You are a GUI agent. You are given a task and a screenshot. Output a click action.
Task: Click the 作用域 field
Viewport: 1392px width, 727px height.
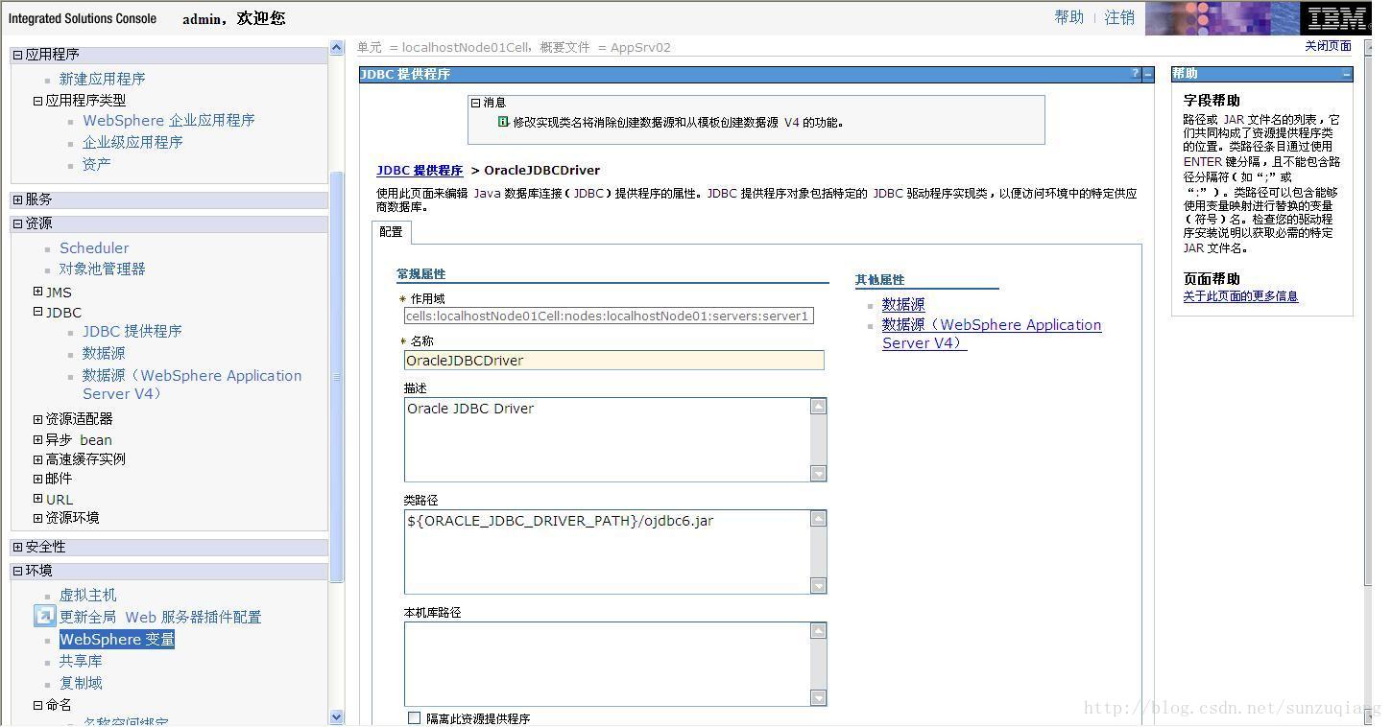pyautogui.click(x=609, y=316)
